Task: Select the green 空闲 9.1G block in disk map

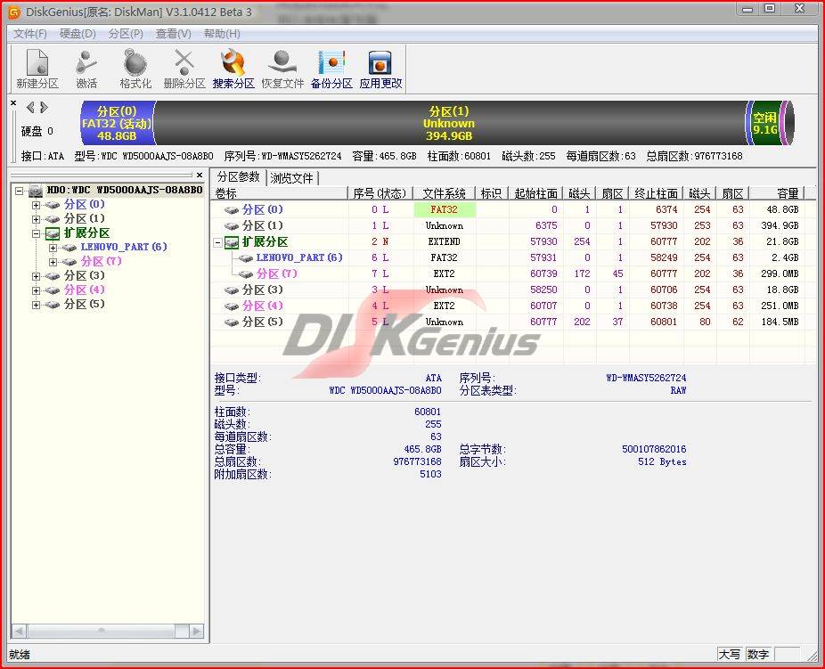Action: 764,124
